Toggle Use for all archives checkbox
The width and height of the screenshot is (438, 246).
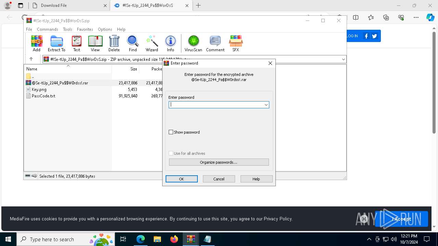click(x=171, y=153)
